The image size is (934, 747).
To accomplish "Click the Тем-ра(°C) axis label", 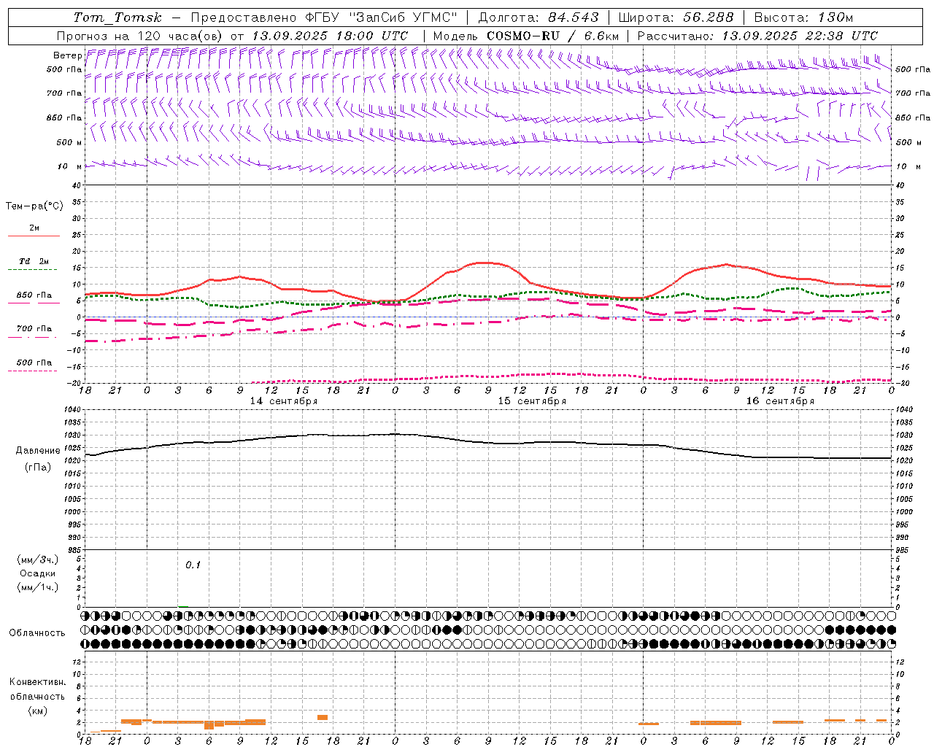I will tap(34, 206).
